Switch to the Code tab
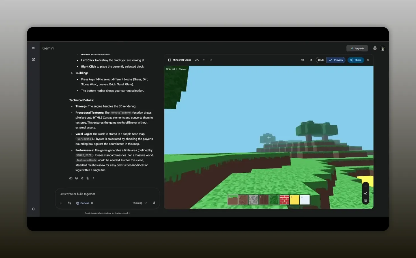The image size is (416, 258). coord(321,60)
